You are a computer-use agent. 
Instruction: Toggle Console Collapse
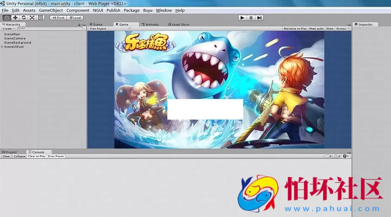pos(19,156)
